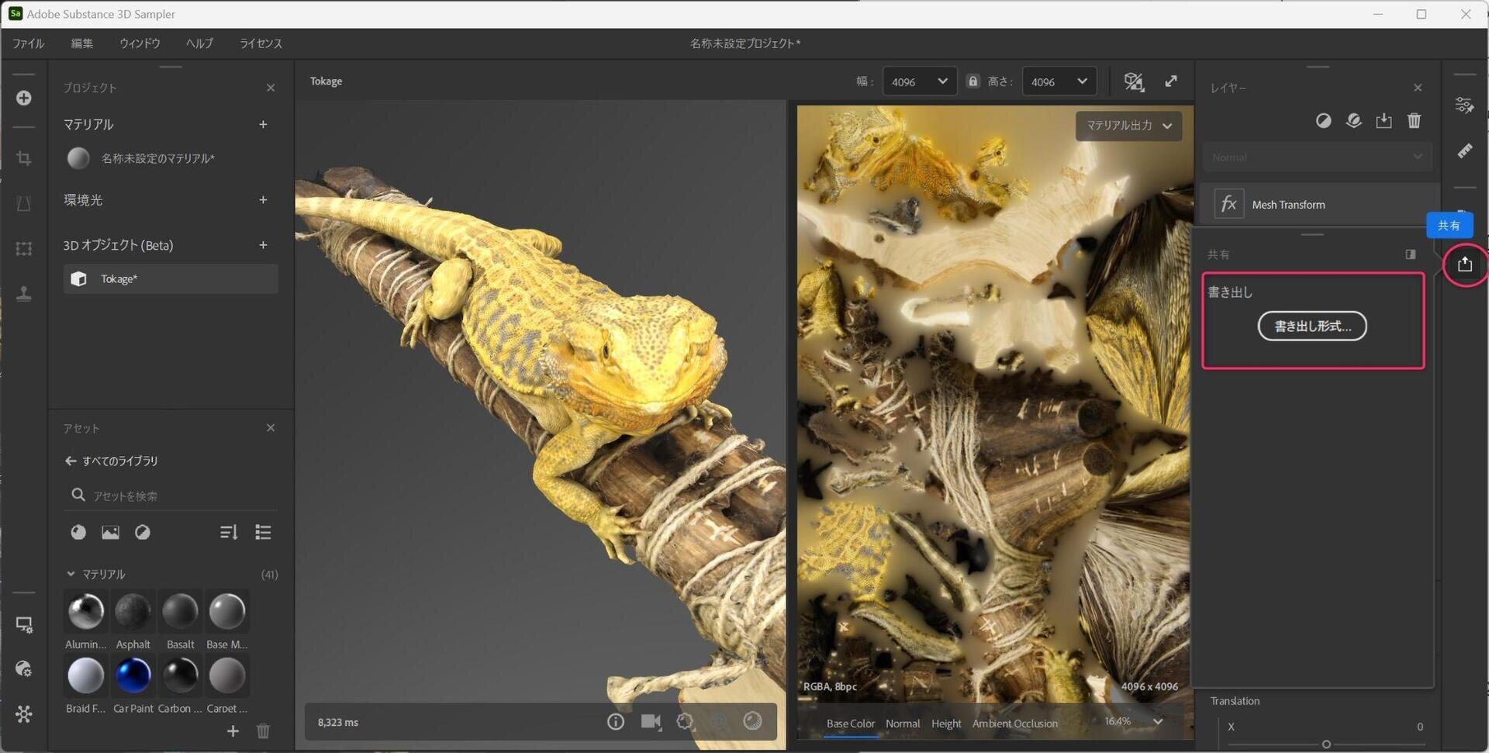The height and width of the screenshot is (753, 1489).
Task: Select the Perspective transform tool in left sidebar
Action: click(24, 203)
